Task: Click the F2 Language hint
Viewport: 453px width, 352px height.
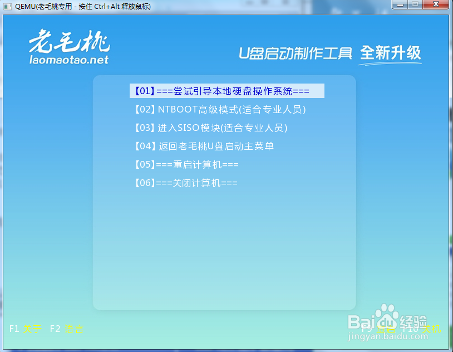Action: tap(67, 329)
